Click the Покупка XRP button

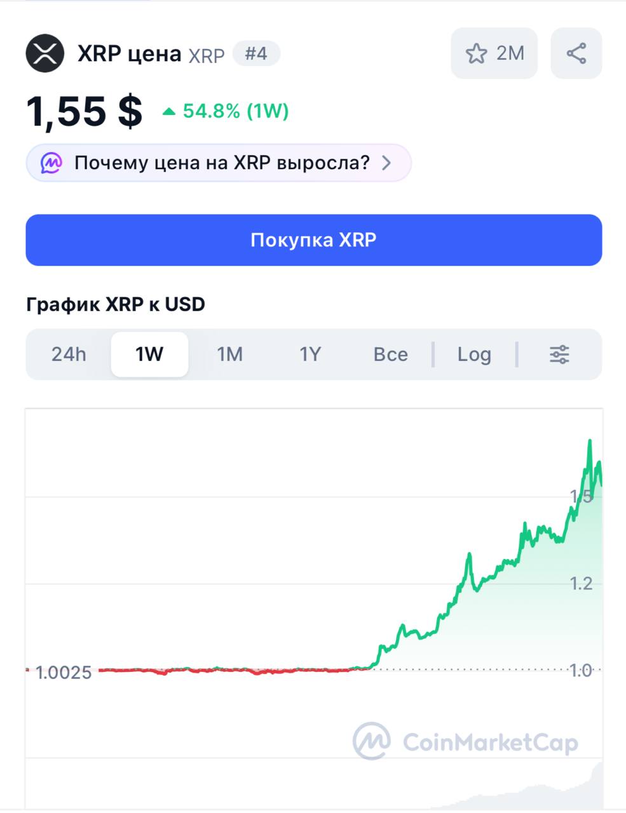coord(314,240)
